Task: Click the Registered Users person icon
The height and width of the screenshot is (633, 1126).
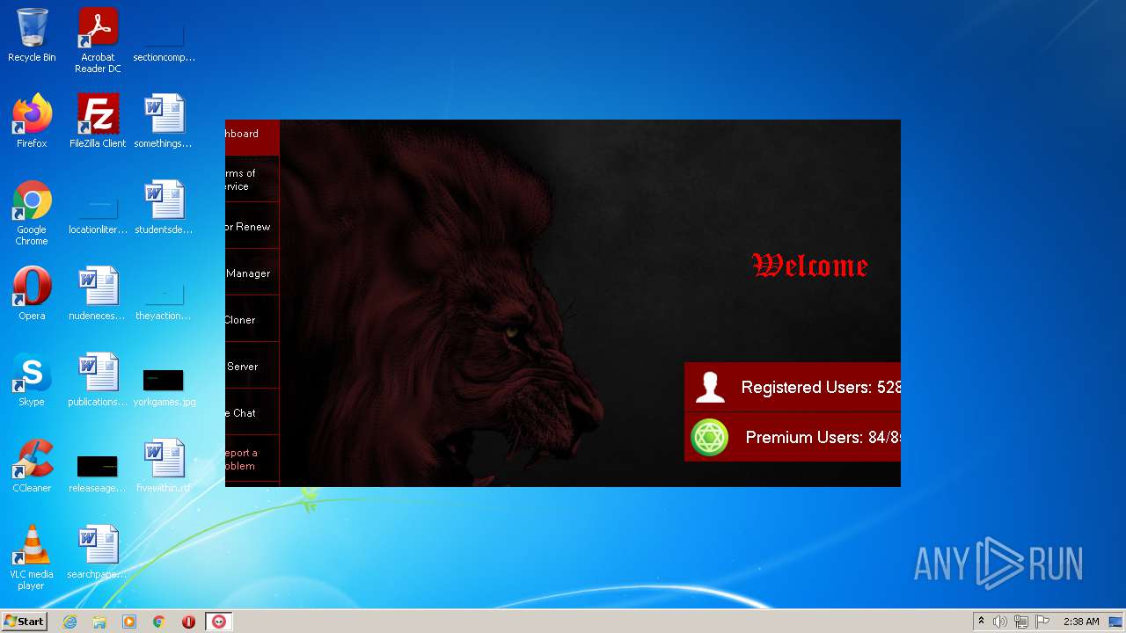Action: pyautogui.click(x=709, y=387)
